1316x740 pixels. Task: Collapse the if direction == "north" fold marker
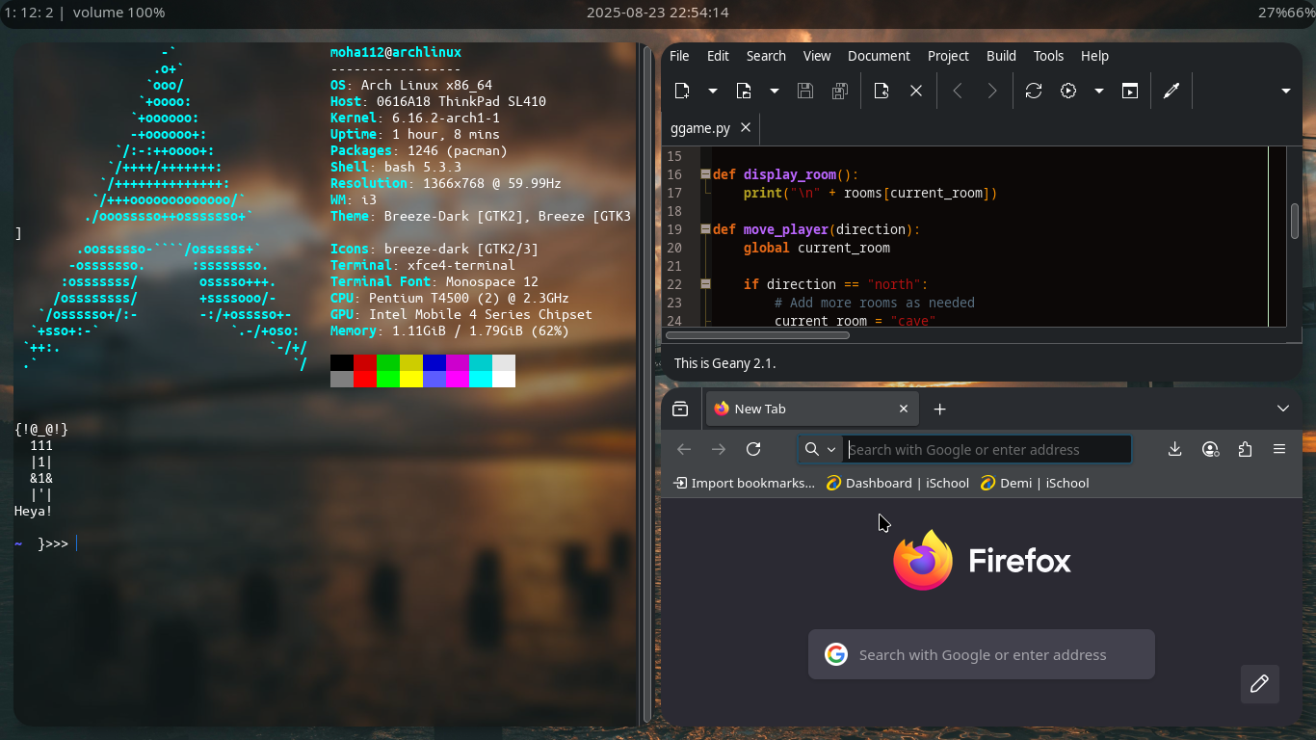pyautogui.click(x=705, y=284)
